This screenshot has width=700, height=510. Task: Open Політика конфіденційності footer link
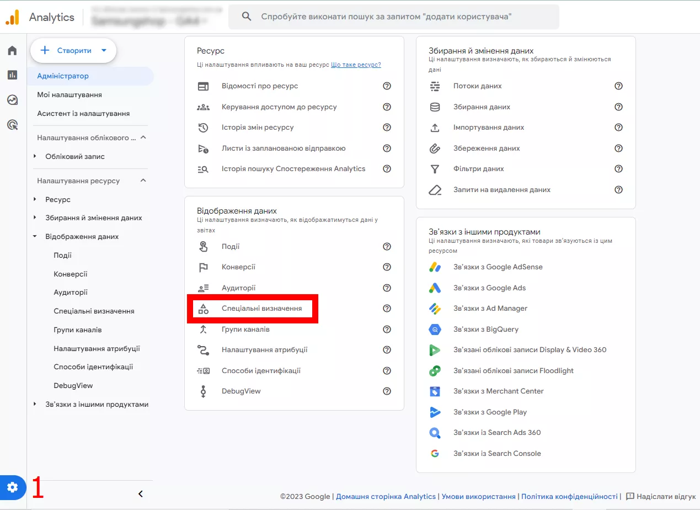pos(569,497)
